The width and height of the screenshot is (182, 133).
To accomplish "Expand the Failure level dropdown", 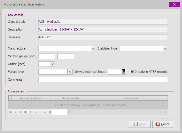I will [x=70, y=72].
